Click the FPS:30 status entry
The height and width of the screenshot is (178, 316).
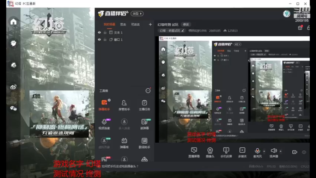click(x=271, y=167)
